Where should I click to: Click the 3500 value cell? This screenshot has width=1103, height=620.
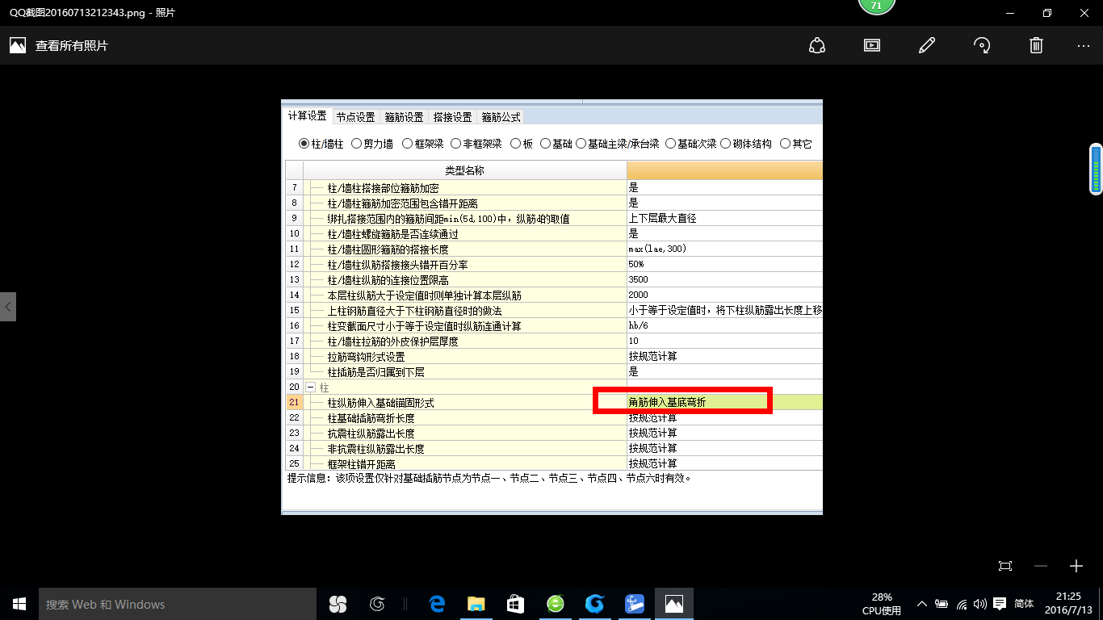724,279
